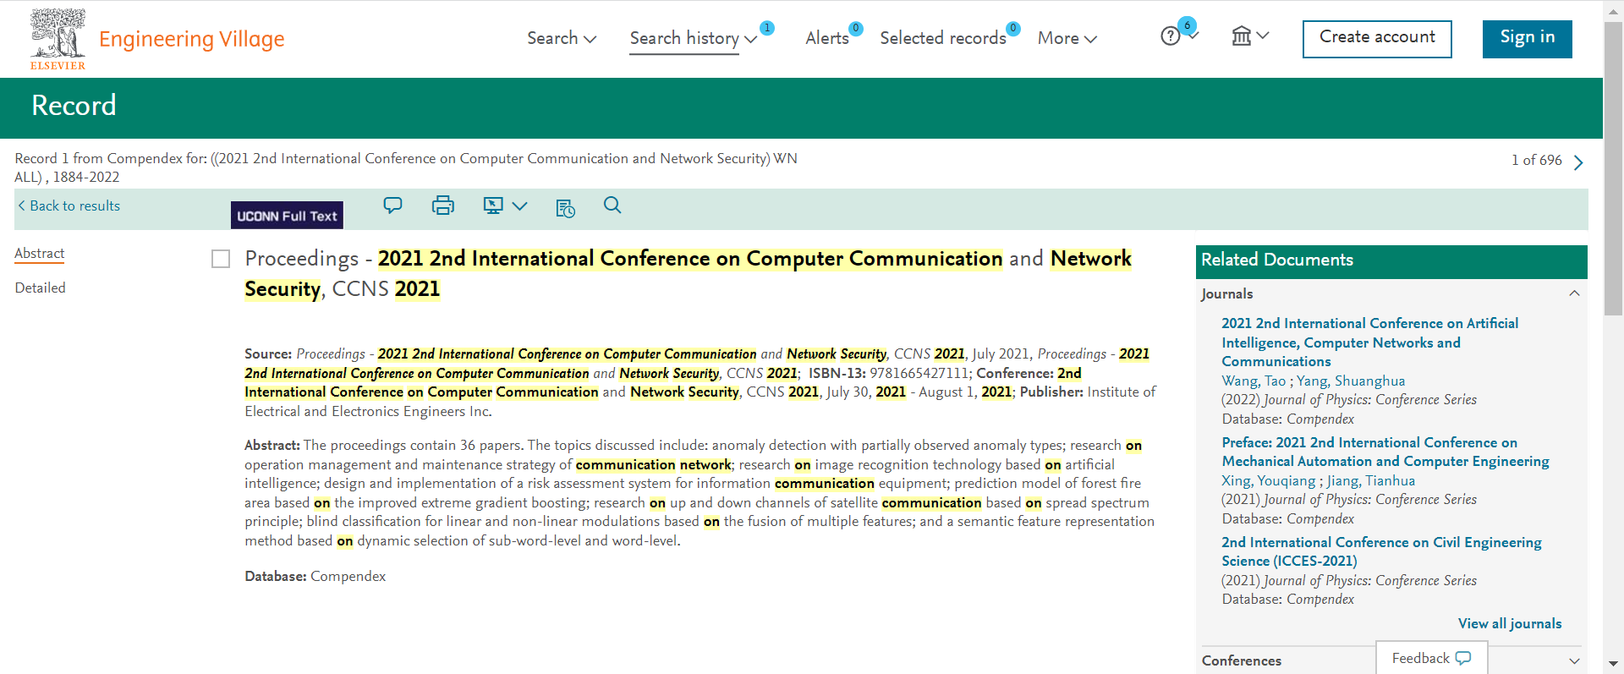The image size is (1624, 674).
Task: Click the Elsevier tree logo
Action: 58,39
